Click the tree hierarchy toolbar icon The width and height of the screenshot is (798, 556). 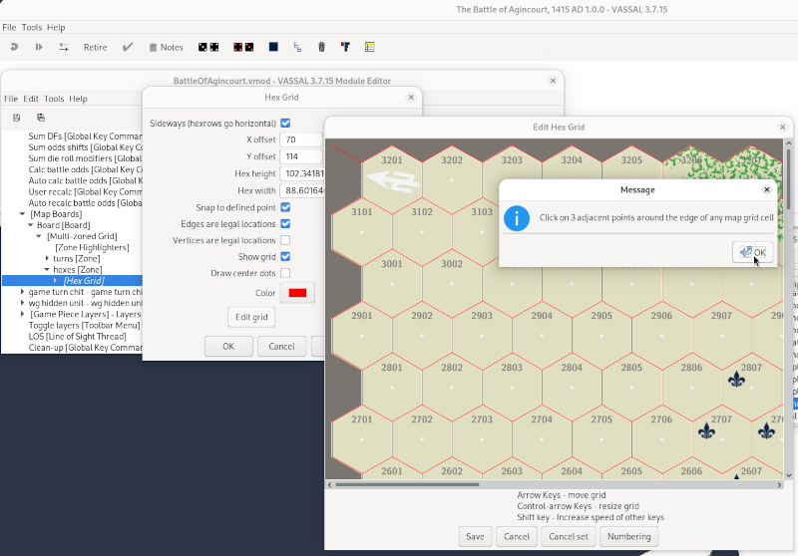[x=297, y=47]
